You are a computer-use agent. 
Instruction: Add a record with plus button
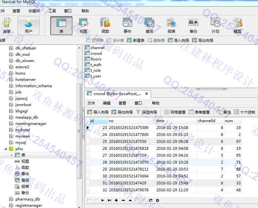click(x=116, y=200)
